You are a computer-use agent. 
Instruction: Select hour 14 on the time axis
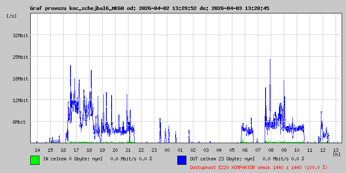(x=37, y=150)
